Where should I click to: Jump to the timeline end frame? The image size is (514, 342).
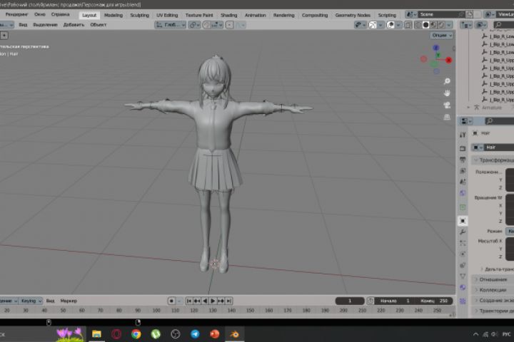click(229, 301)
